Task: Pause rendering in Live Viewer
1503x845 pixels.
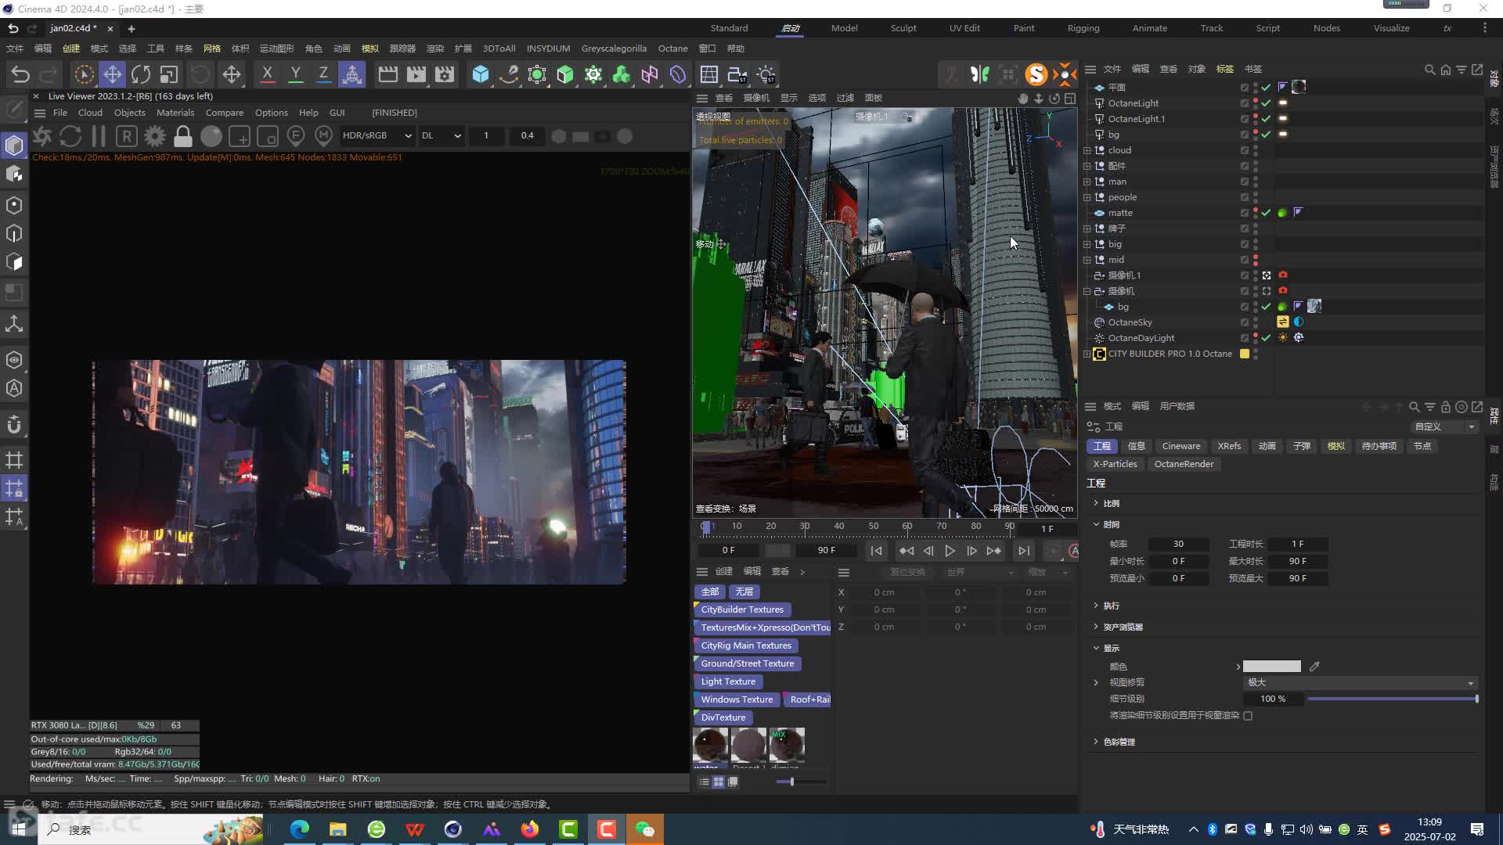Action: pyautogui.click(x=99, y=136)
